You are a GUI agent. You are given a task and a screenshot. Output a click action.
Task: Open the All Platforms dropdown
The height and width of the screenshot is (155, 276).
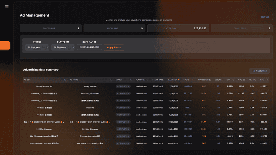pyautogui.click(x=63, y=48)
